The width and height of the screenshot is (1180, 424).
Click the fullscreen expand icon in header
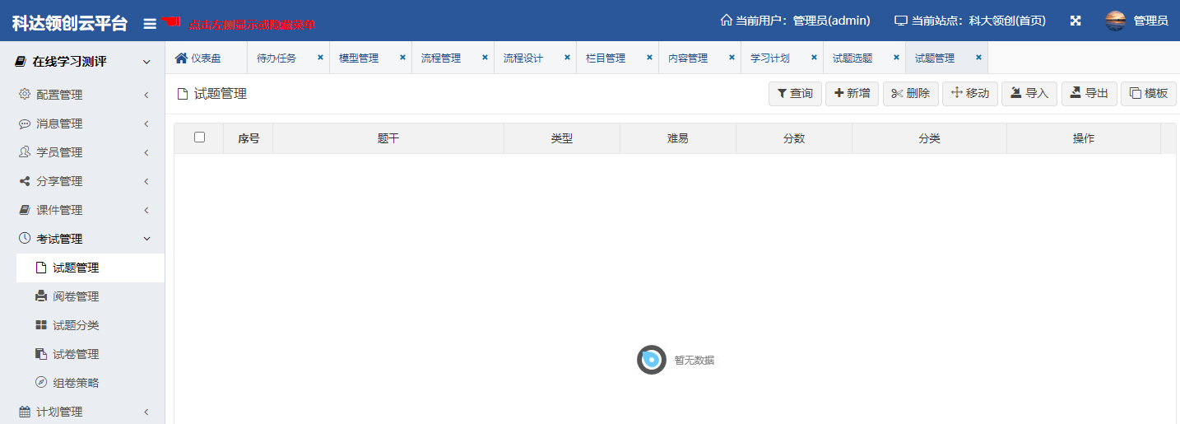click(1075, 21)
